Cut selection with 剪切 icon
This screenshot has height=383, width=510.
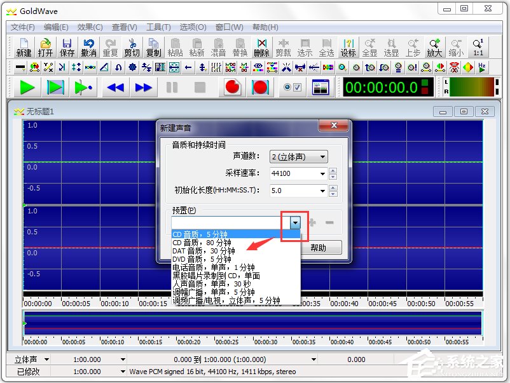(132, 48)
